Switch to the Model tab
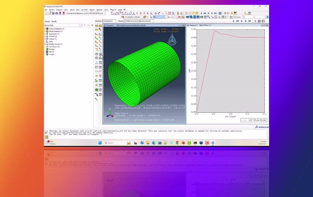 tap(47, 21)
